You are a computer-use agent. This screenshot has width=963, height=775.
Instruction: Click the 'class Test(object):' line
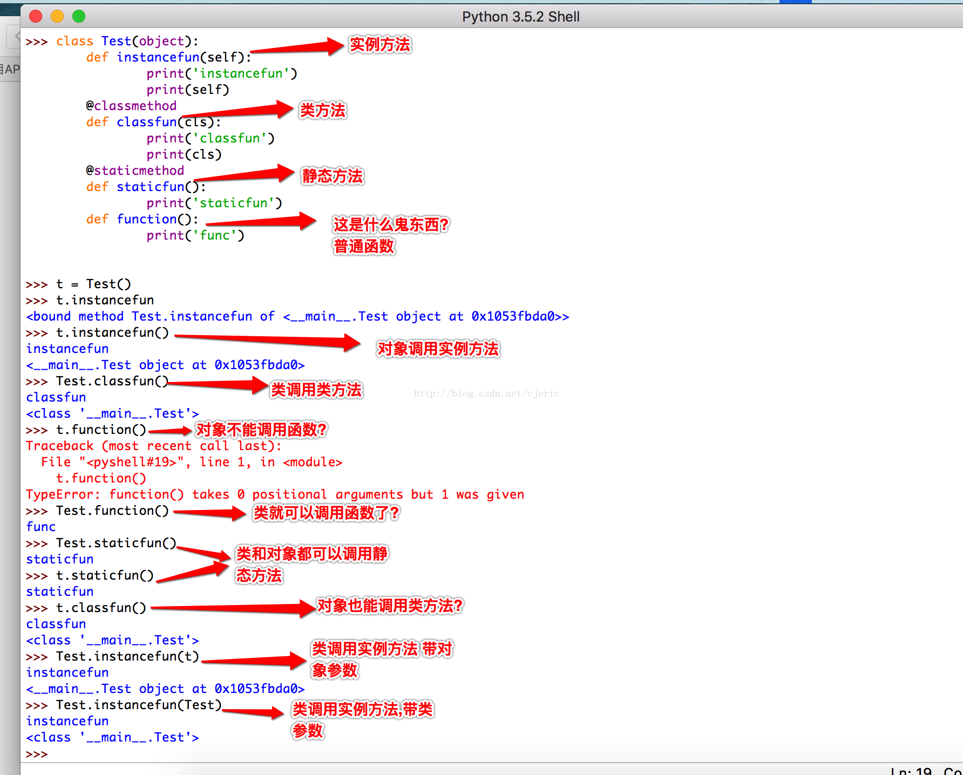click(x=127, y=41)
